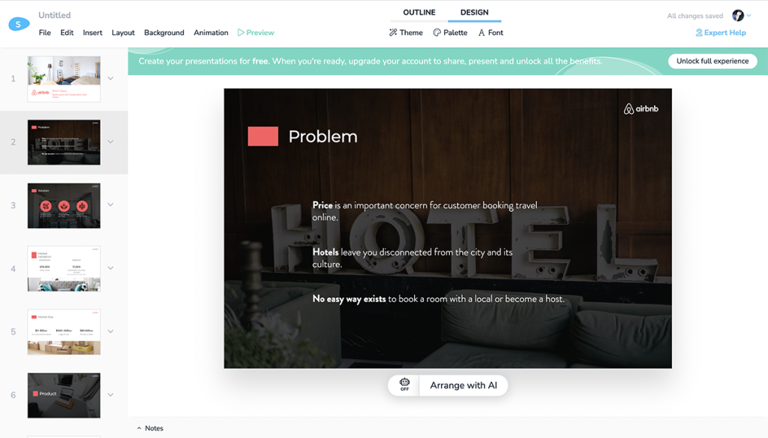Image resolution: width=768 pixels, height=438 pixels.
Task: Click the airbnb logo on the slide
Action: coord(641,108)
